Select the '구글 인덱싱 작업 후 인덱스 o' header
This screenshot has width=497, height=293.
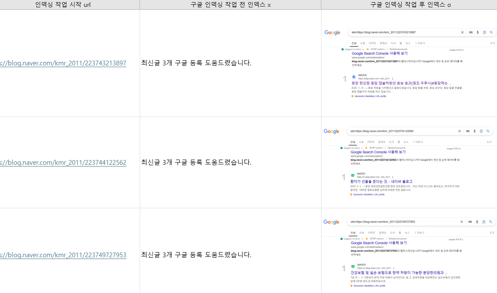click(x=409, y=5)
